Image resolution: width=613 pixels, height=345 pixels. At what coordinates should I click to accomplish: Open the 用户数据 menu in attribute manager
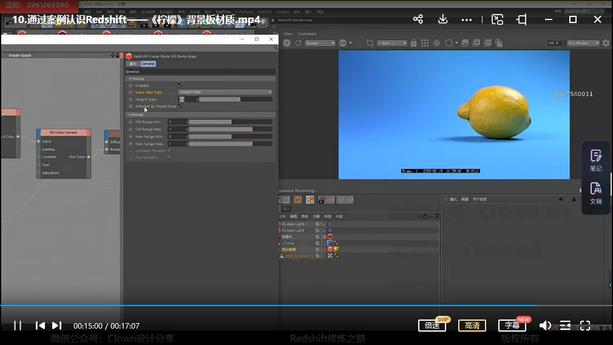tap(479, 199)
